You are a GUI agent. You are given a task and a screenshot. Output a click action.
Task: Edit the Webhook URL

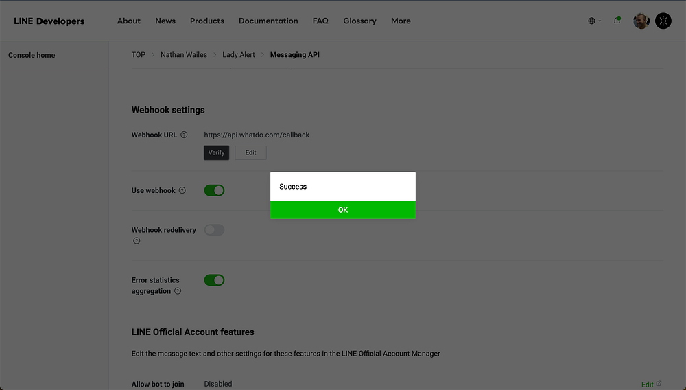click(x=250, y=152)
